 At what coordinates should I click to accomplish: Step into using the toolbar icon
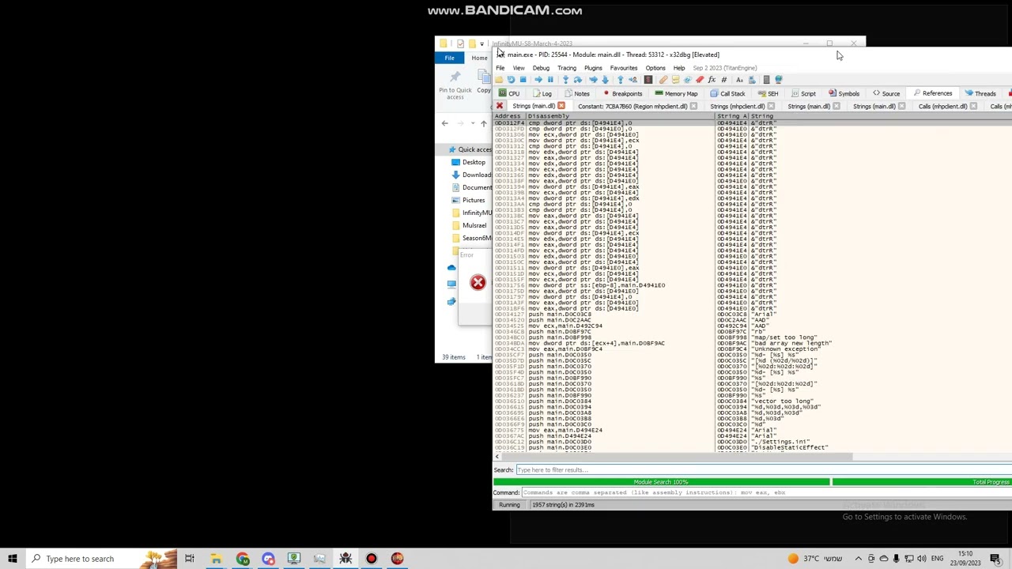coord(566,79)
